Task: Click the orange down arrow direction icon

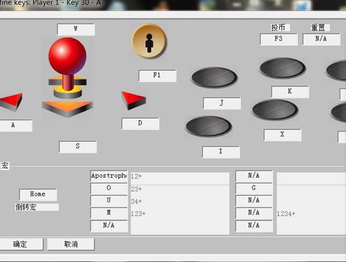Action: point(67,109)
